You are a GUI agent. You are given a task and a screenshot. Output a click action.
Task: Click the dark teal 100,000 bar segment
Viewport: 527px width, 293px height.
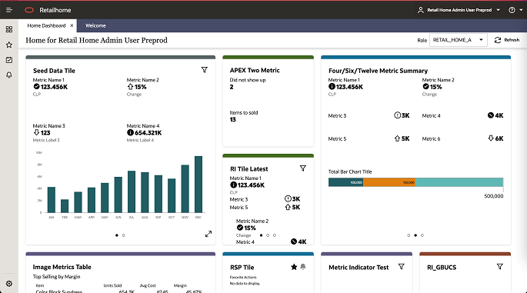click(x=346, y=182)
